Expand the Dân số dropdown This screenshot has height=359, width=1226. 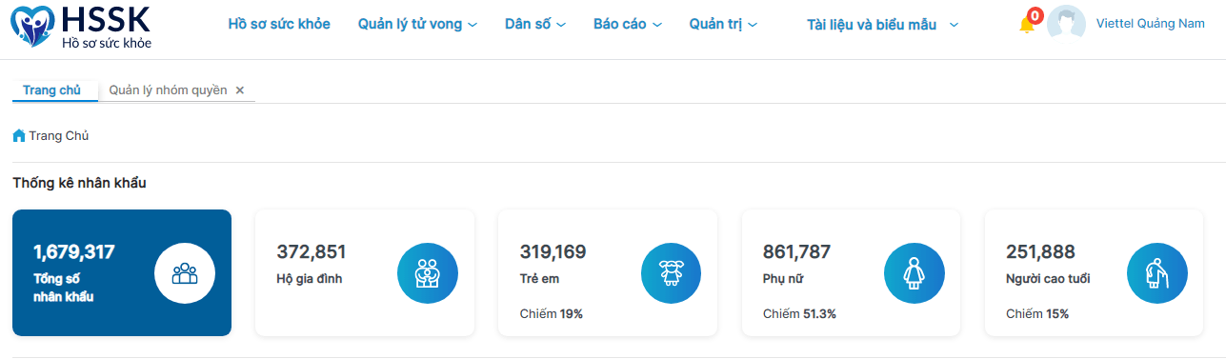[535, 24]
